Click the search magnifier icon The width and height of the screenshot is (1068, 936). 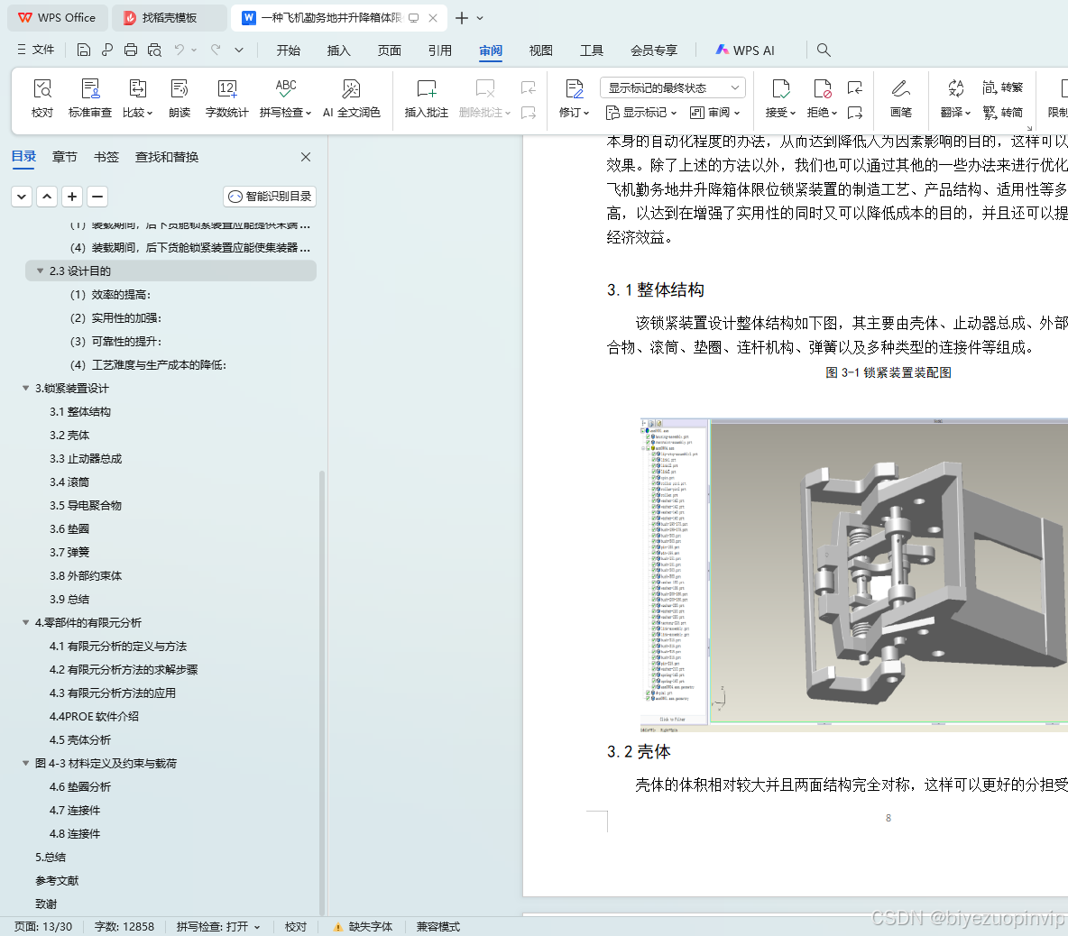coord(824,50)
